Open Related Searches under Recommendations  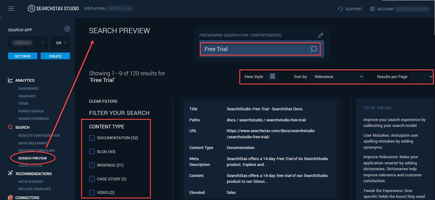[x=34, y=189]
